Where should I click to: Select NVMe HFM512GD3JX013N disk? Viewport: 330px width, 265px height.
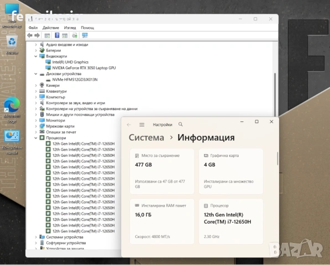click(75, 79)
